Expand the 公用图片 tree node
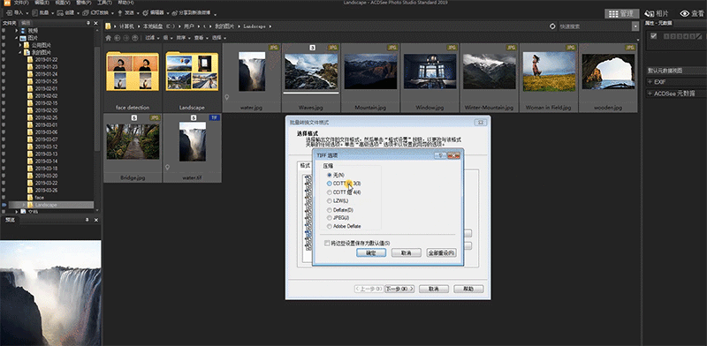The width and height of the screenshot is (707, 346). click(20, 45)
